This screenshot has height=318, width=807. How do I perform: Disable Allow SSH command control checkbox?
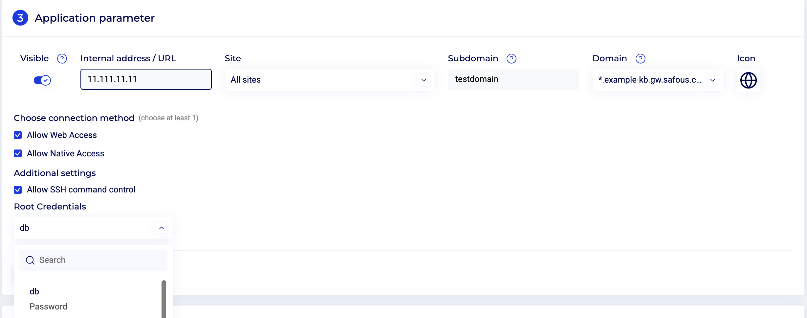(x=18, y=190)
